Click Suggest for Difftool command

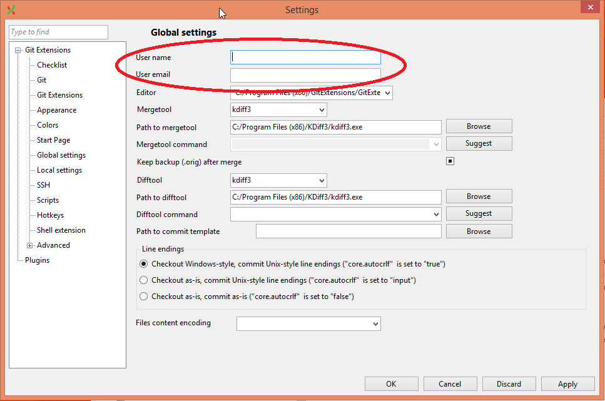(x=479, y=213)
